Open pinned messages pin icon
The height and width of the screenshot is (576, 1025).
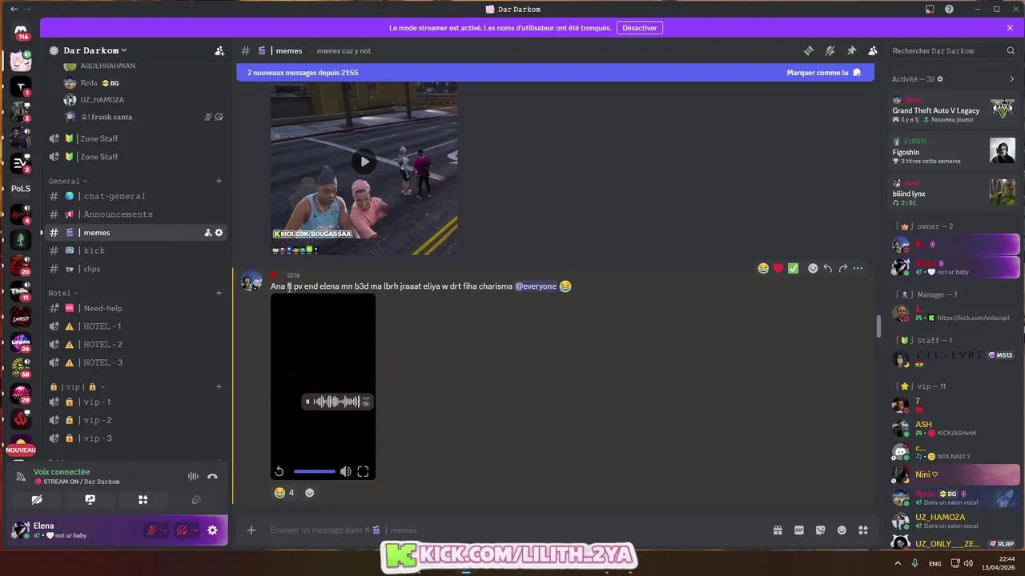tap(852, 50)
